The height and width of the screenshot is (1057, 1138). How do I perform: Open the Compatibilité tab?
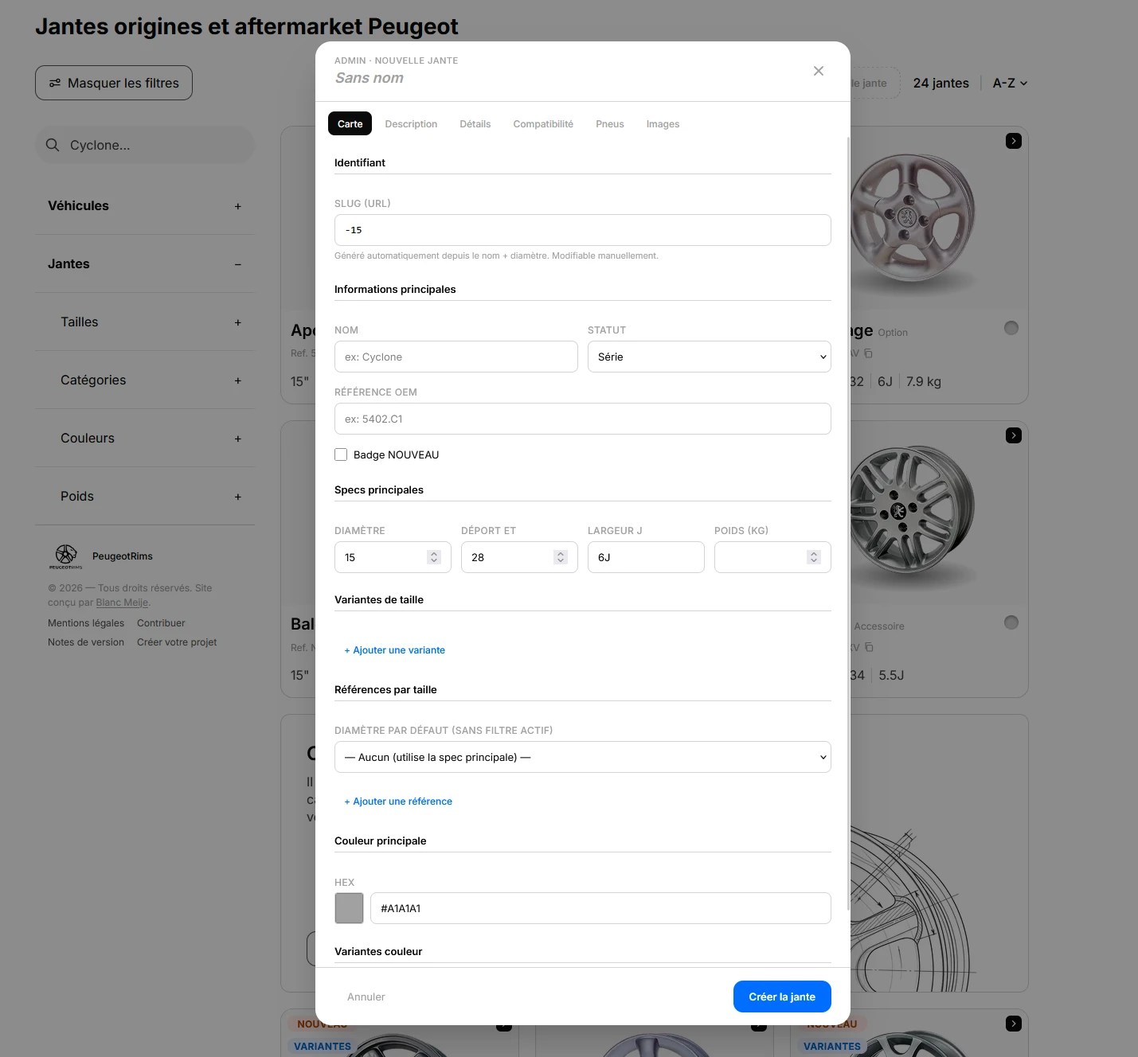point(543,123)
